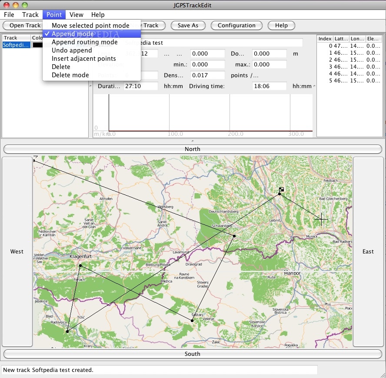This screenshot has height=378, width=386.
Task: Select point row with index 0
Action: pyautogui.click(x=349, y=46)
